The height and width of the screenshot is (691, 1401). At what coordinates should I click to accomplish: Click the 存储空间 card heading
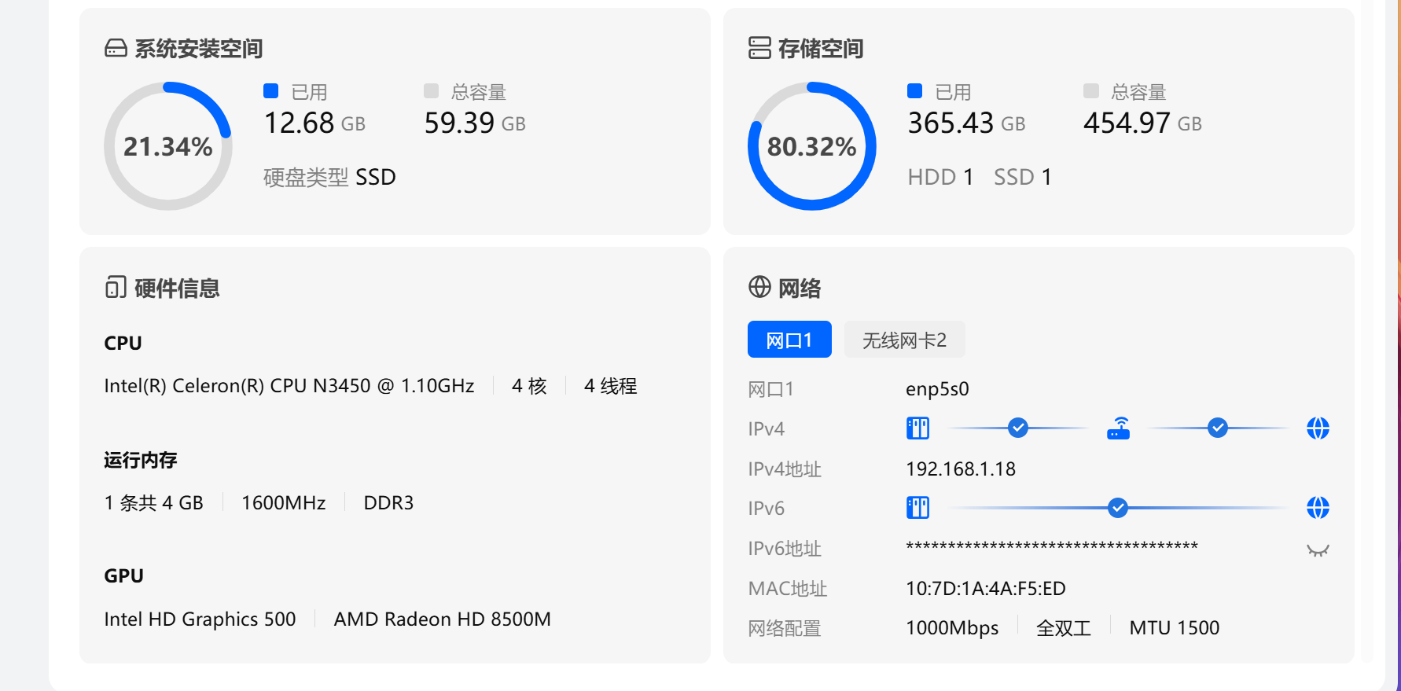[x=821, y=49]
